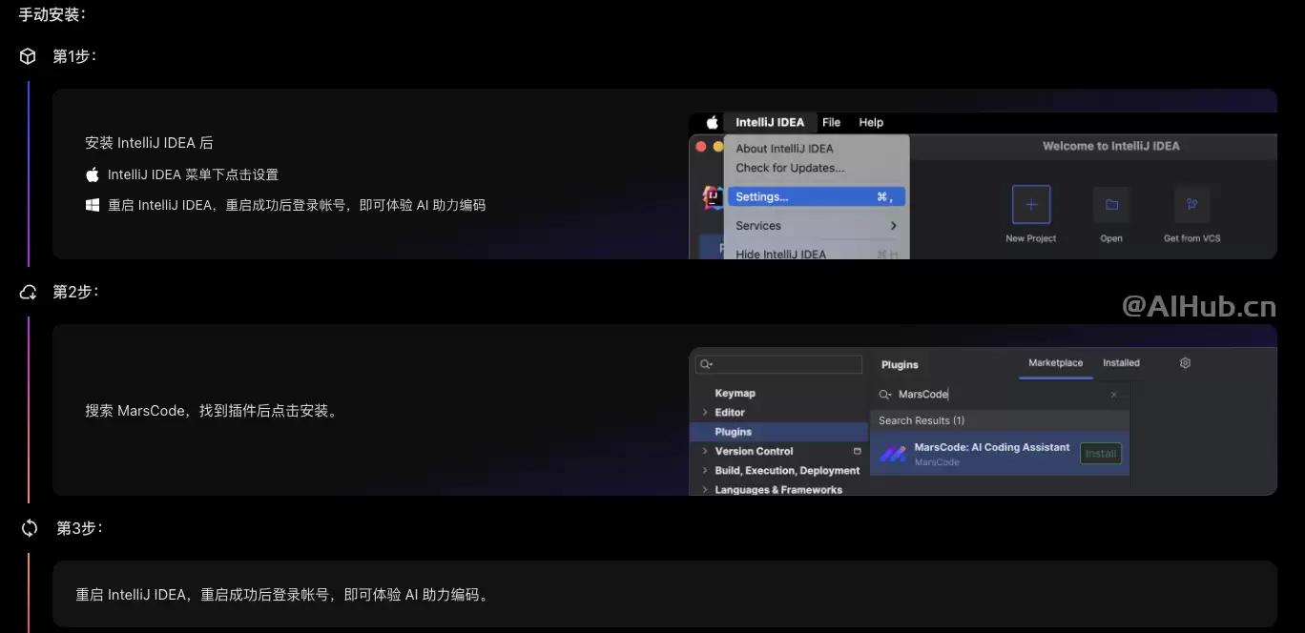Expand Build, Execution, Deployment section
This screenshot has width=1305, height=633.
707,470
